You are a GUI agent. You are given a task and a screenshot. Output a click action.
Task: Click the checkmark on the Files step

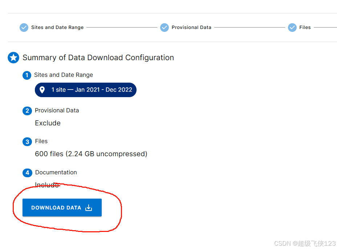click(292, 27)
